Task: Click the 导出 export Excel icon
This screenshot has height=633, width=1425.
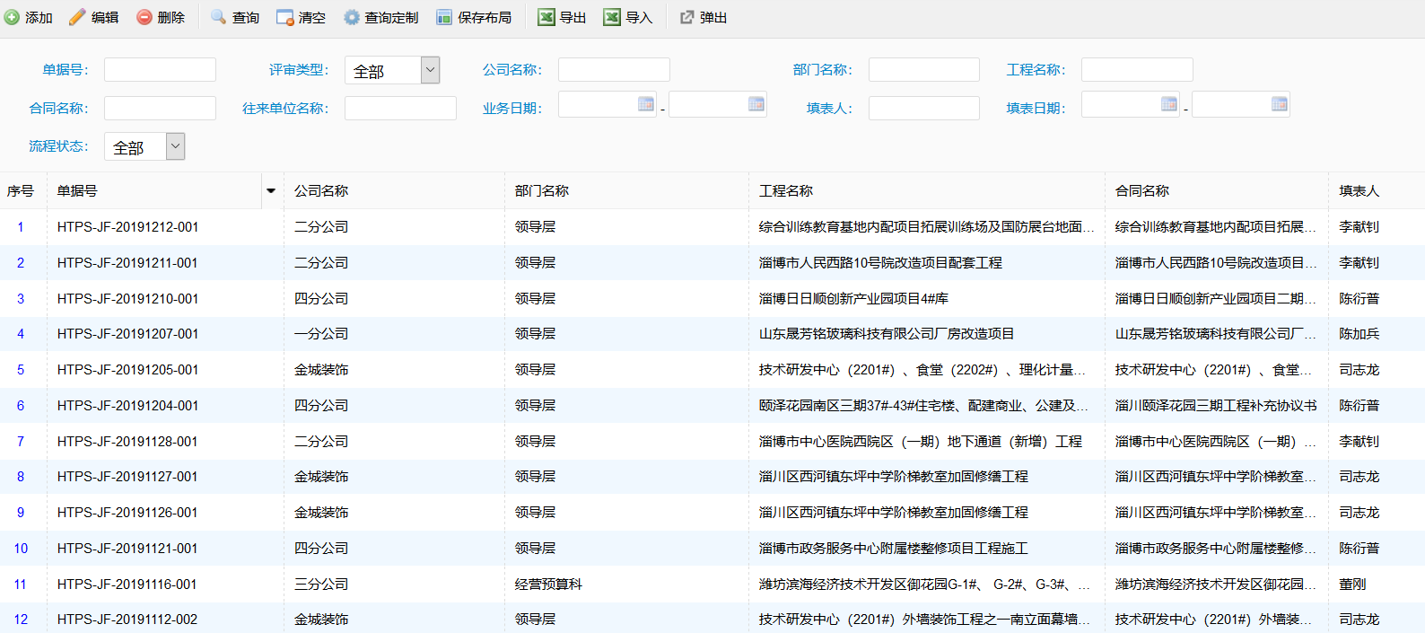Action: click(546, 17)
